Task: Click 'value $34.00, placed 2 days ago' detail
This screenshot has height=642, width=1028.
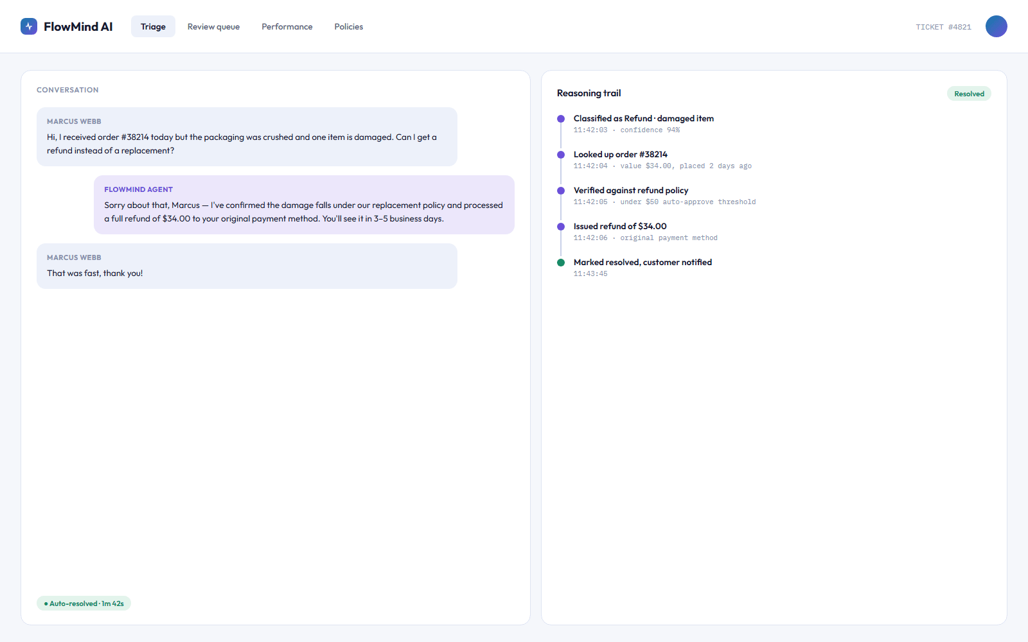Action: coord(686,166)
